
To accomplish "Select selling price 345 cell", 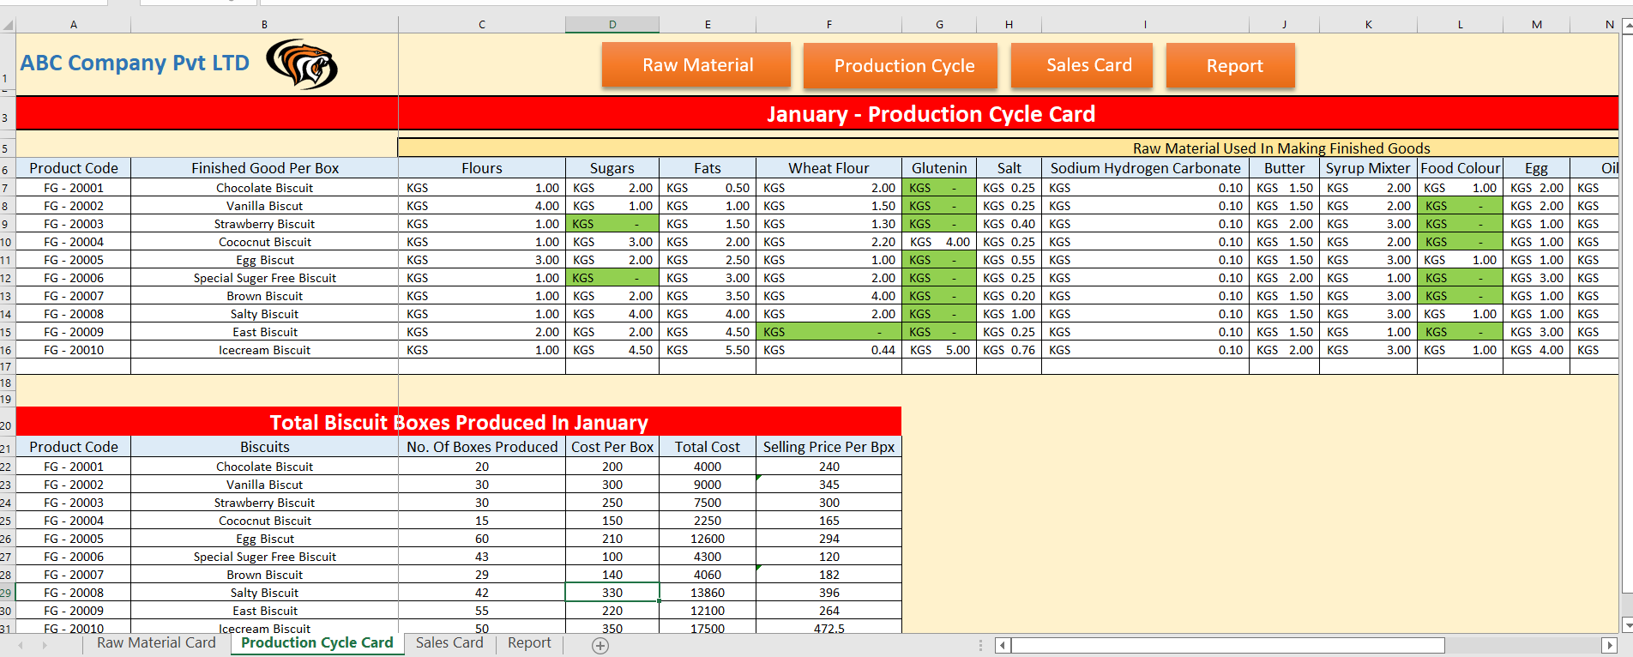I will pos(829,485).
